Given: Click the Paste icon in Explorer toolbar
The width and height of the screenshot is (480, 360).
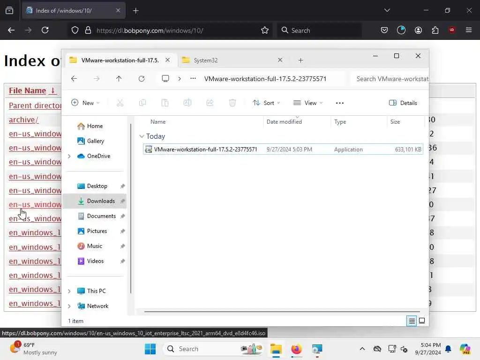Looking at the screenshot, I should pyautogui.click(x=165, y=103).
